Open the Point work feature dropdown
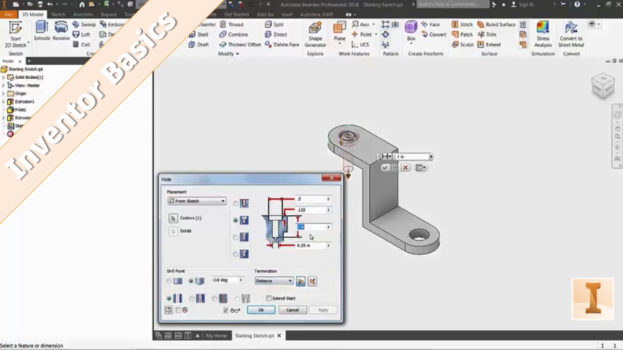Image resolution: width=623 pixels, height=350 pixels. tap(376, 35)
